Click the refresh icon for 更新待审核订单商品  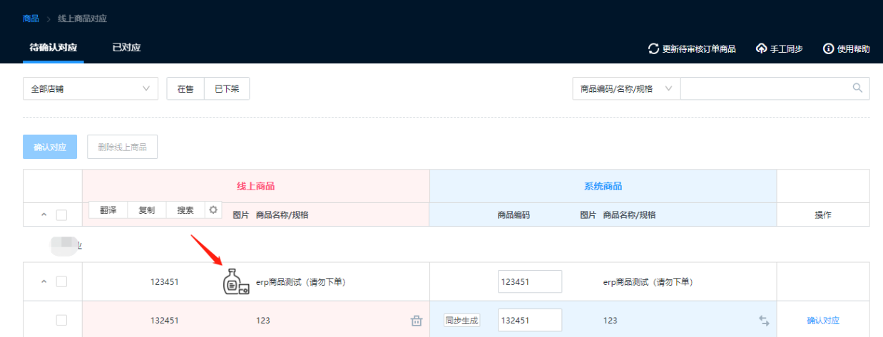pos(653,48)
